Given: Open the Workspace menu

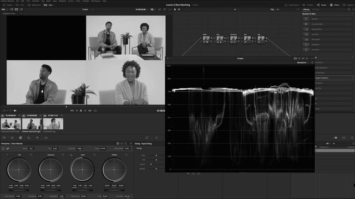Looking at the screenshot, I should [95, 1].
